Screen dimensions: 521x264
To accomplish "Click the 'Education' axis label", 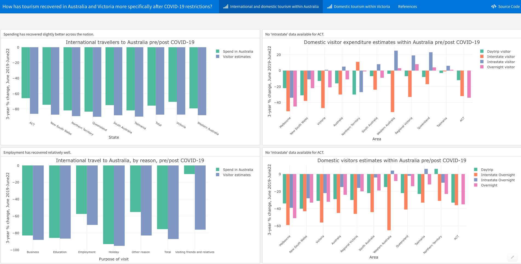I will coord(60,252).
